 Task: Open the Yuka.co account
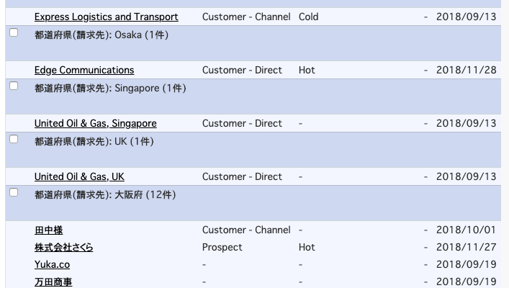[x=52, y=264]
